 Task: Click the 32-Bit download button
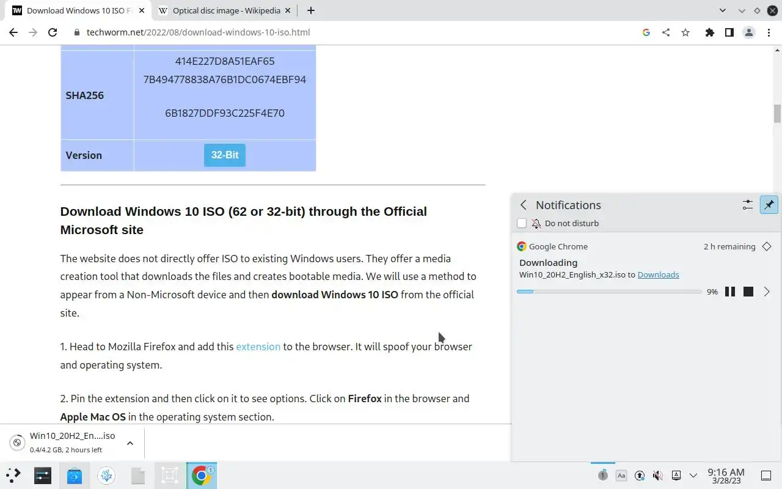(x=225, y=155)
